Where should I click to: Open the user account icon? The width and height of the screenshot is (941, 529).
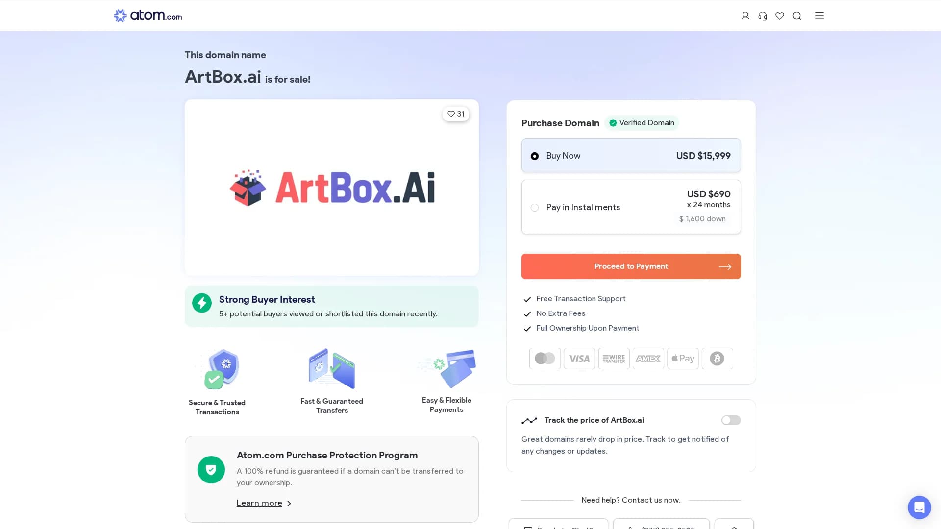pos(745,16)
